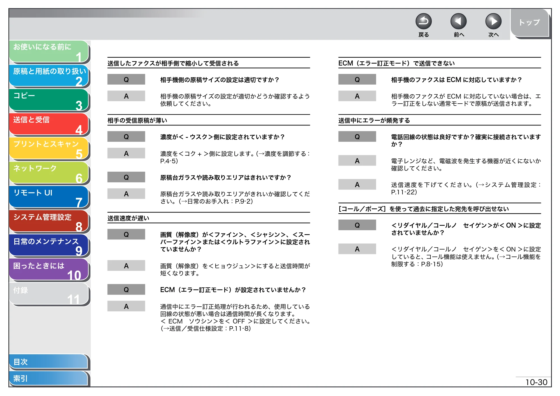Select chapter 4 送信と受信 tab
Image resolution: width=560 pixels, height=396 pixels.
49,124
